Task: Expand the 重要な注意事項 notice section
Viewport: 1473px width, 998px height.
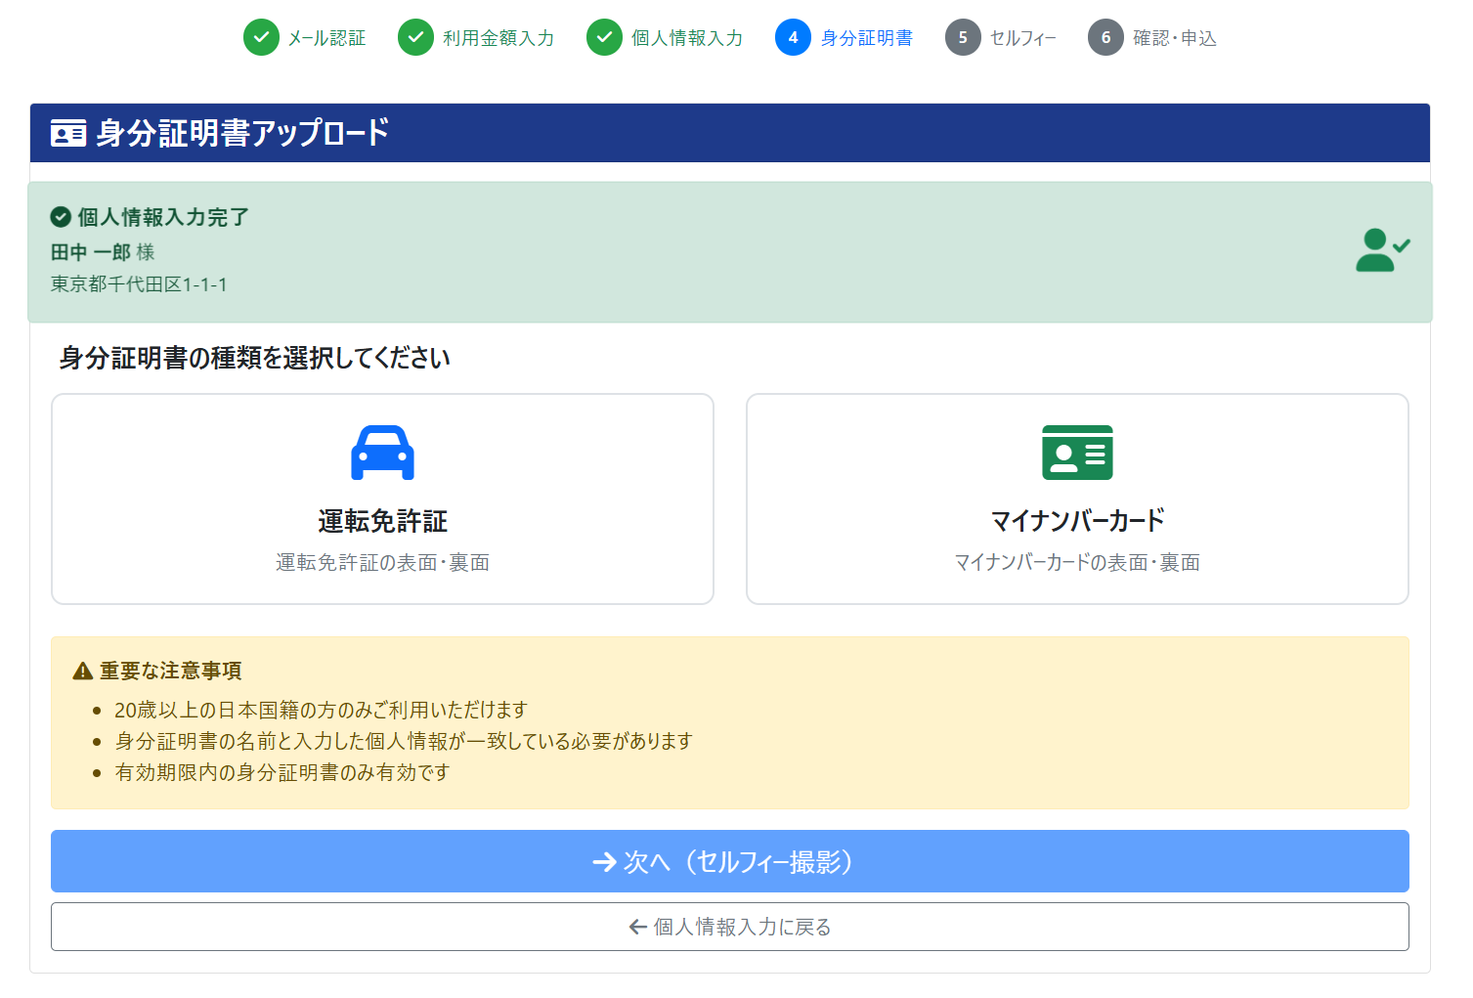Action: tap(728, 722)
